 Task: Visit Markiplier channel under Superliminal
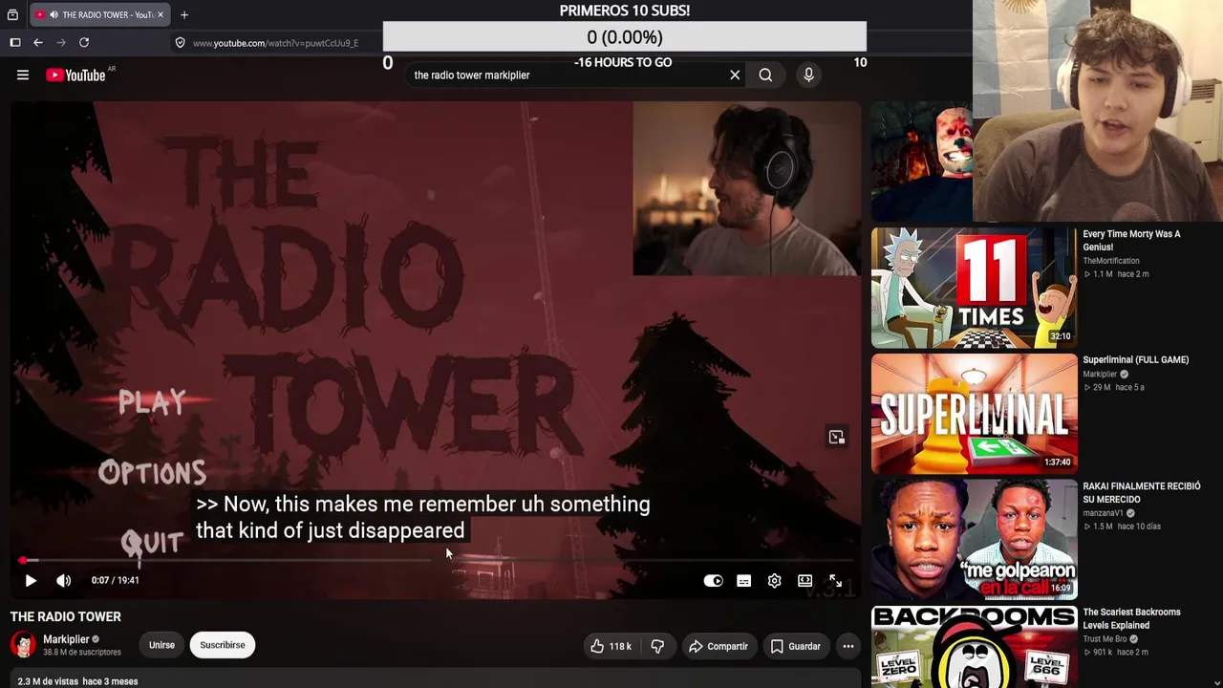(1100, 375)
